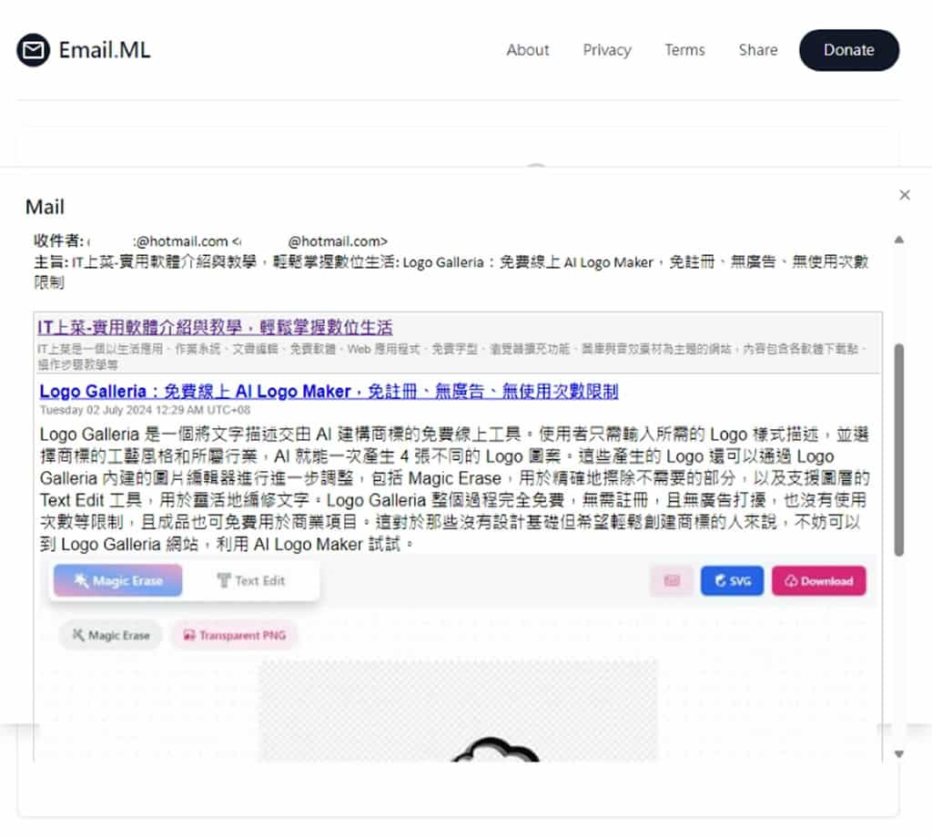Open the Share menu item
This screenshot has height=838, width=932.
[x=758, y=50]
